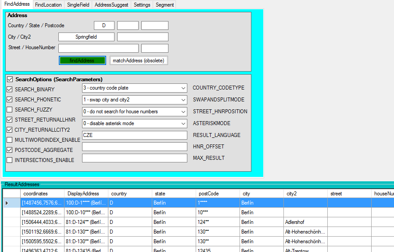Enable the SEARCH_FUZZY checkbox
Image resolution: width=394 pixels, height=252 pixels.
[10, 110]
